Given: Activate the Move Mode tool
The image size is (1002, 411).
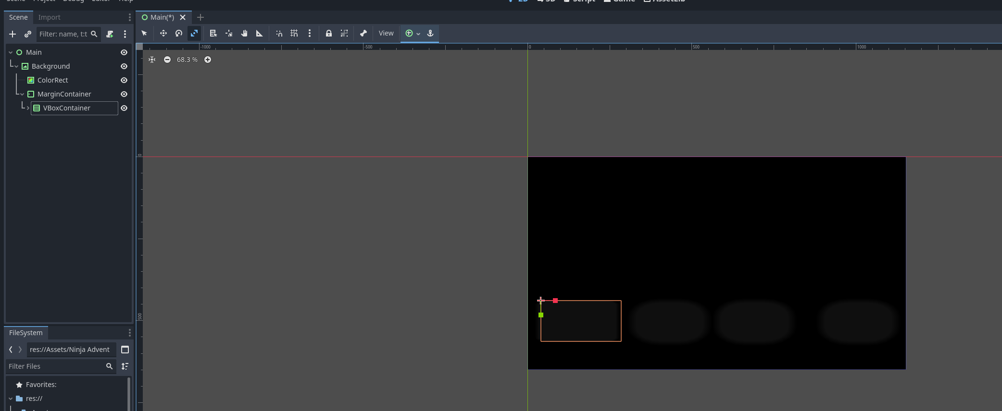Looking at the screenshot, I should point(163,33).
